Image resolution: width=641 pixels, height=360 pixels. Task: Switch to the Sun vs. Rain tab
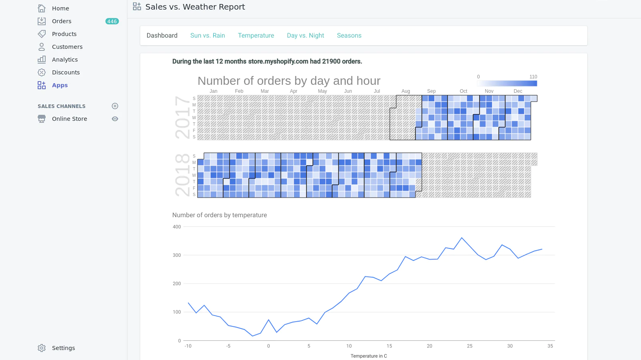point(208,36)
